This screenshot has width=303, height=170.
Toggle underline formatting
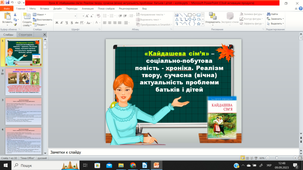[x=67, y=22]
